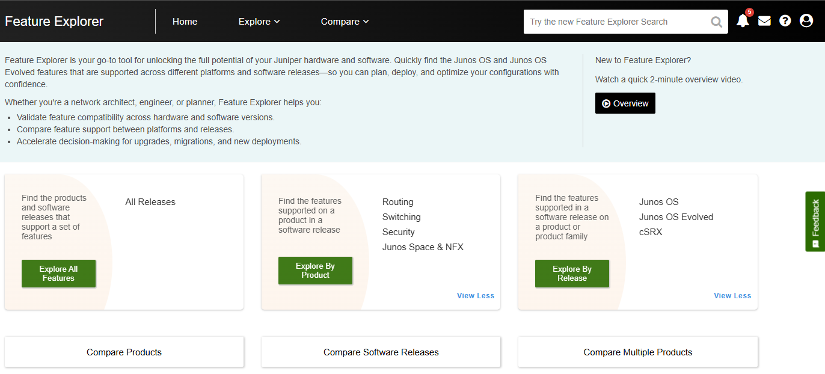Select the Routing product link
825x374 pixels.
(397, 202)
